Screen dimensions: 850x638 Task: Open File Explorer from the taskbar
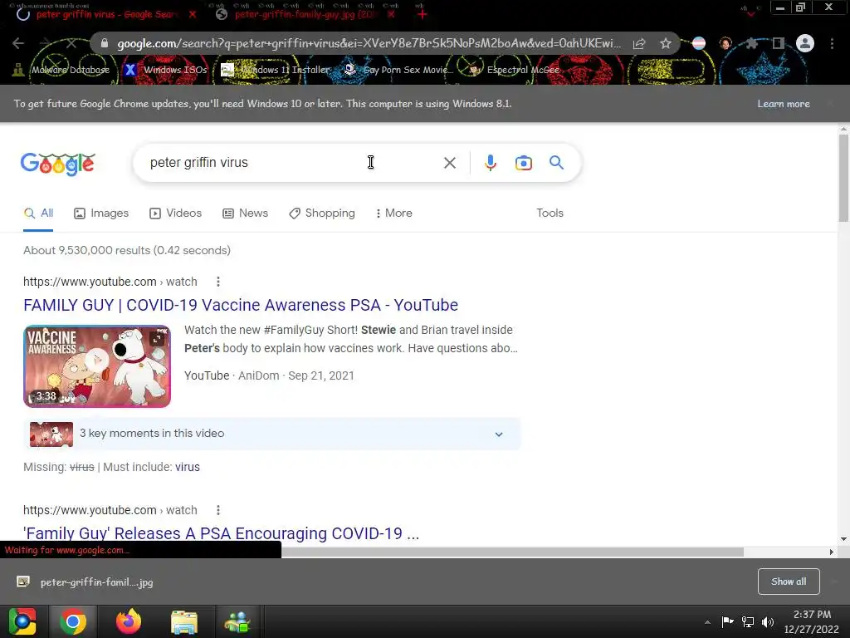184,621
